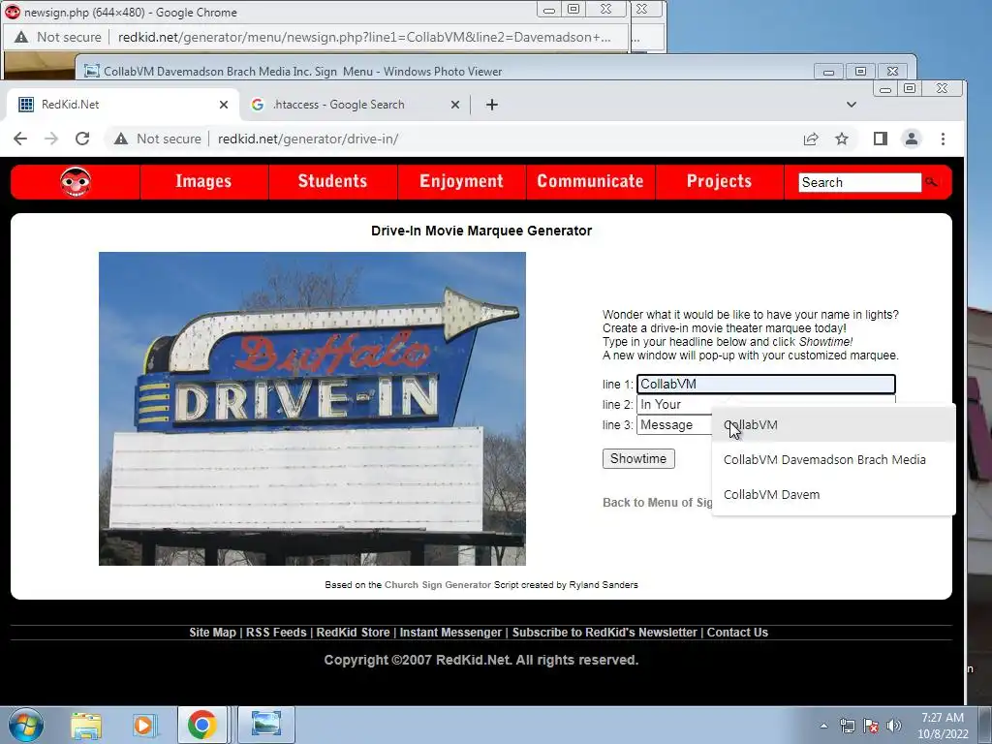This screenshot has height=744, width=992.
Task: Click the Showtime button
Action: tap(638, 458)
